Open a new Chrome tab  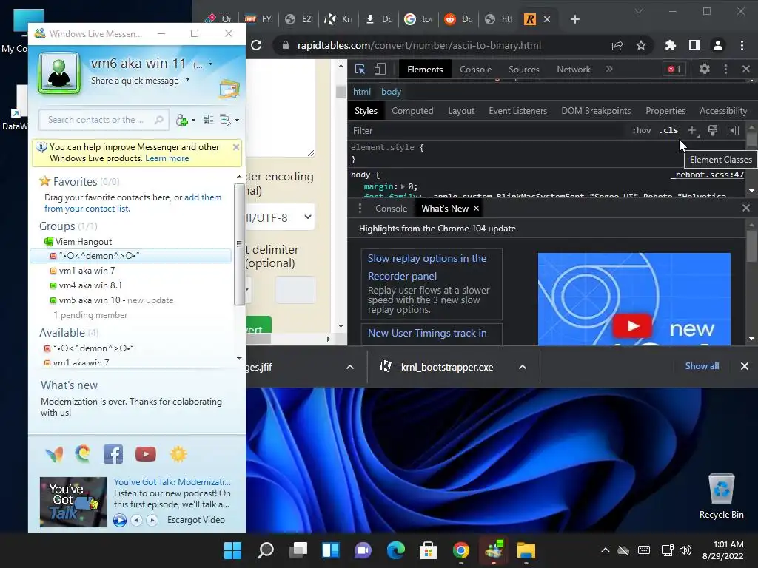574,19
